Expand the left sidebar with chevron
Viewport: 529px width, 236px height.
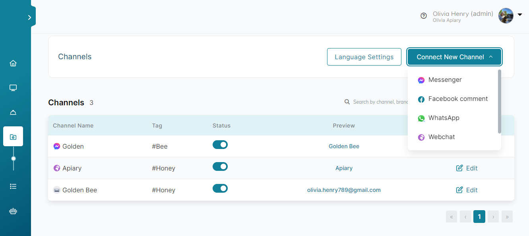tap(29, 17)
